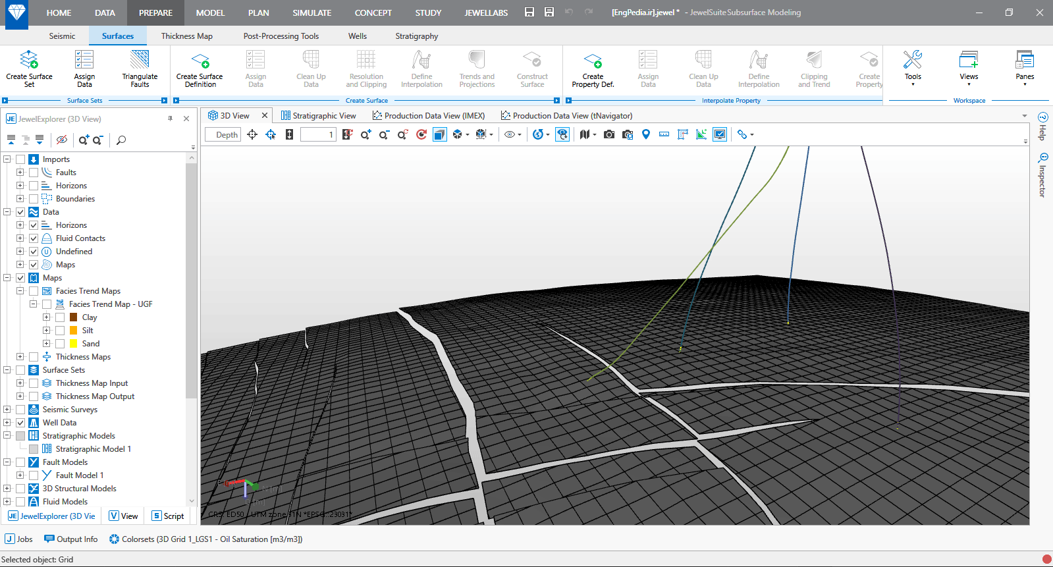This screenshot has width=1053, height=567.
Task: Click the save icon in title bar
Action: 529,13
